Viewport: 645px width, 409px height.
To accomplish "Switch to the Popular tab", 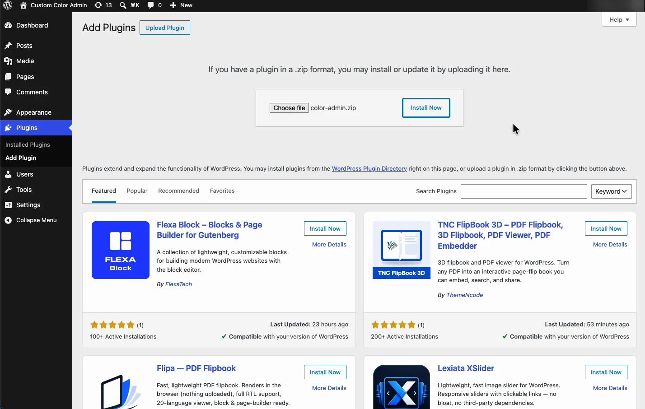I will tap(137, 191).
